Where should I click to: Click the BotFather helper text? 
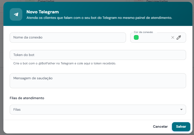(x=65, y=63)
